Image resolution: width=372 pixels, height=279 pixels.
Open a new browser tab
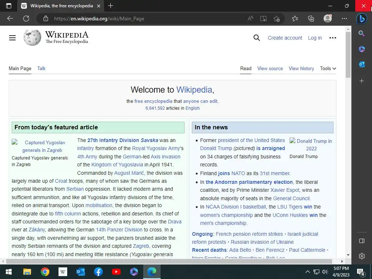coord(110,6)
